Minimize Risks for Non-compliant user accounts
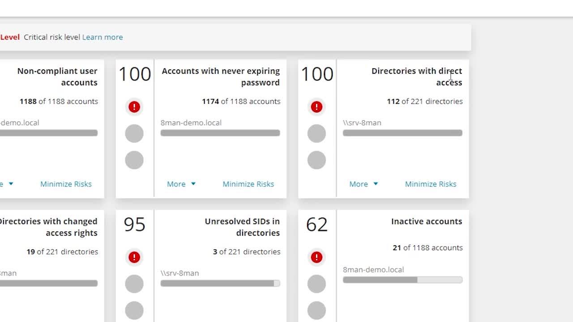This screenshot has width=573, height=322. pos(66,184)
